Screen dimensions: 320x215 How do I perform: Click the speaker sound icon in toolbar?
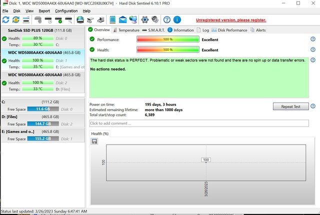[x=154, y=20]
